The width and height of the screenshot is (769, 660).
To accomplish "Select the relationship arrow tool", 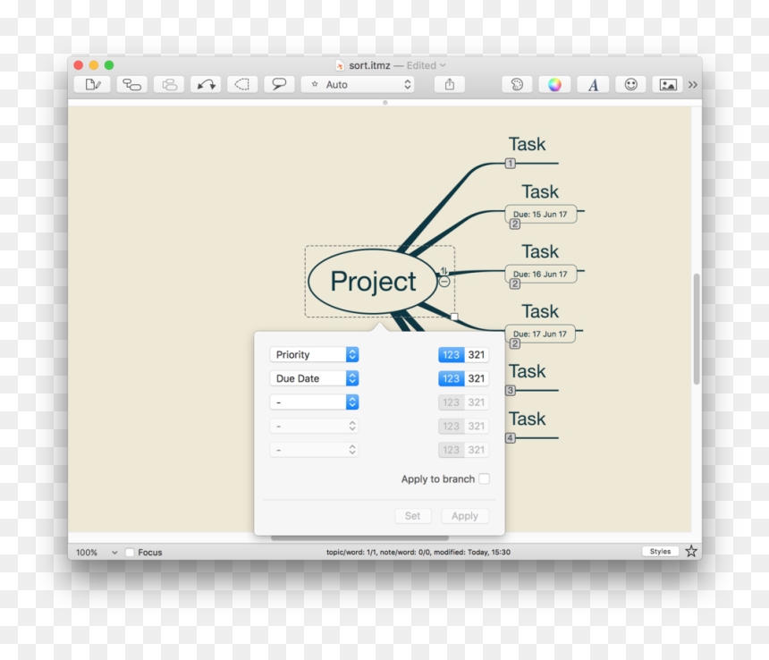I will (206, 85).
